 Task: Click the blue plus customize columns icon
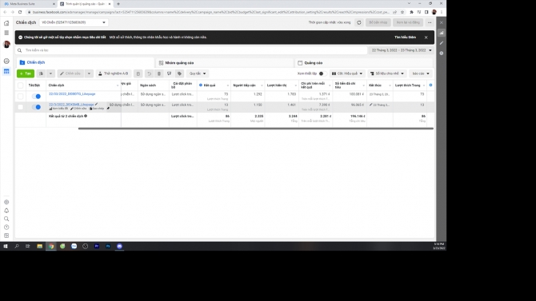click(430, 85)
